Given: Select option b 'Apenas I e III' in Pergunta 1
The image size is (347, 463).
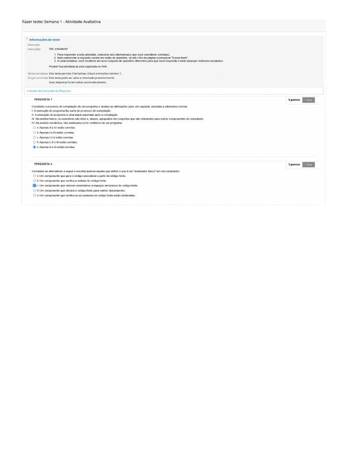Looking at the screenshot, I should tap(34, 132).
